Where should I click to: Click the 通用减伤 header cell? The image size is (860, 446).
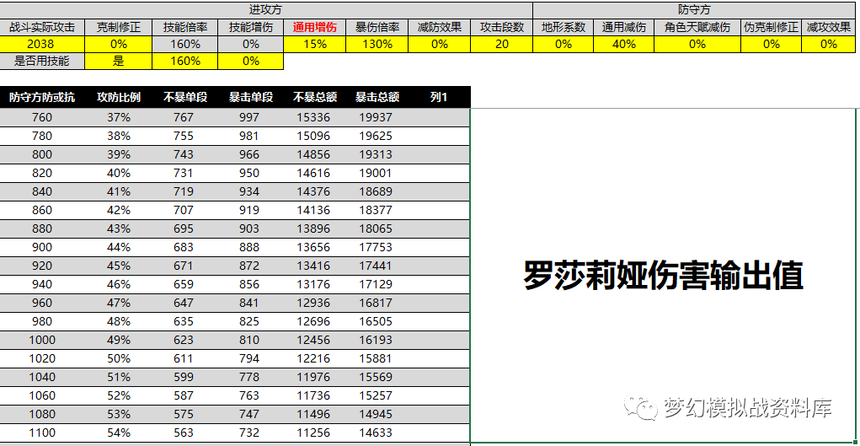624,28
